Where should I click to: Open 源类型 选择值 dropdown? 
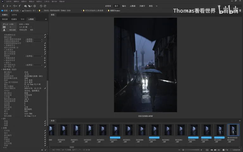tap(34, 56)
